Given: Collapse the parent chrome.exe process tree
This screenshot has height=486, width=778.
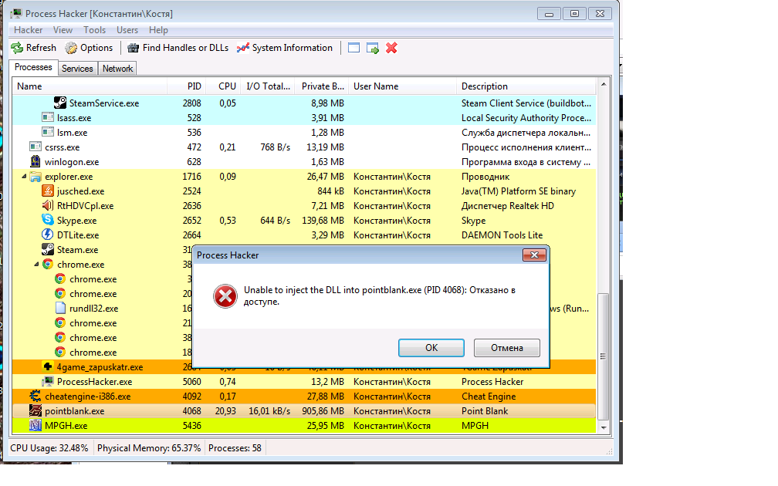Looking at the screenshot, I should click(x=36, y=265).
